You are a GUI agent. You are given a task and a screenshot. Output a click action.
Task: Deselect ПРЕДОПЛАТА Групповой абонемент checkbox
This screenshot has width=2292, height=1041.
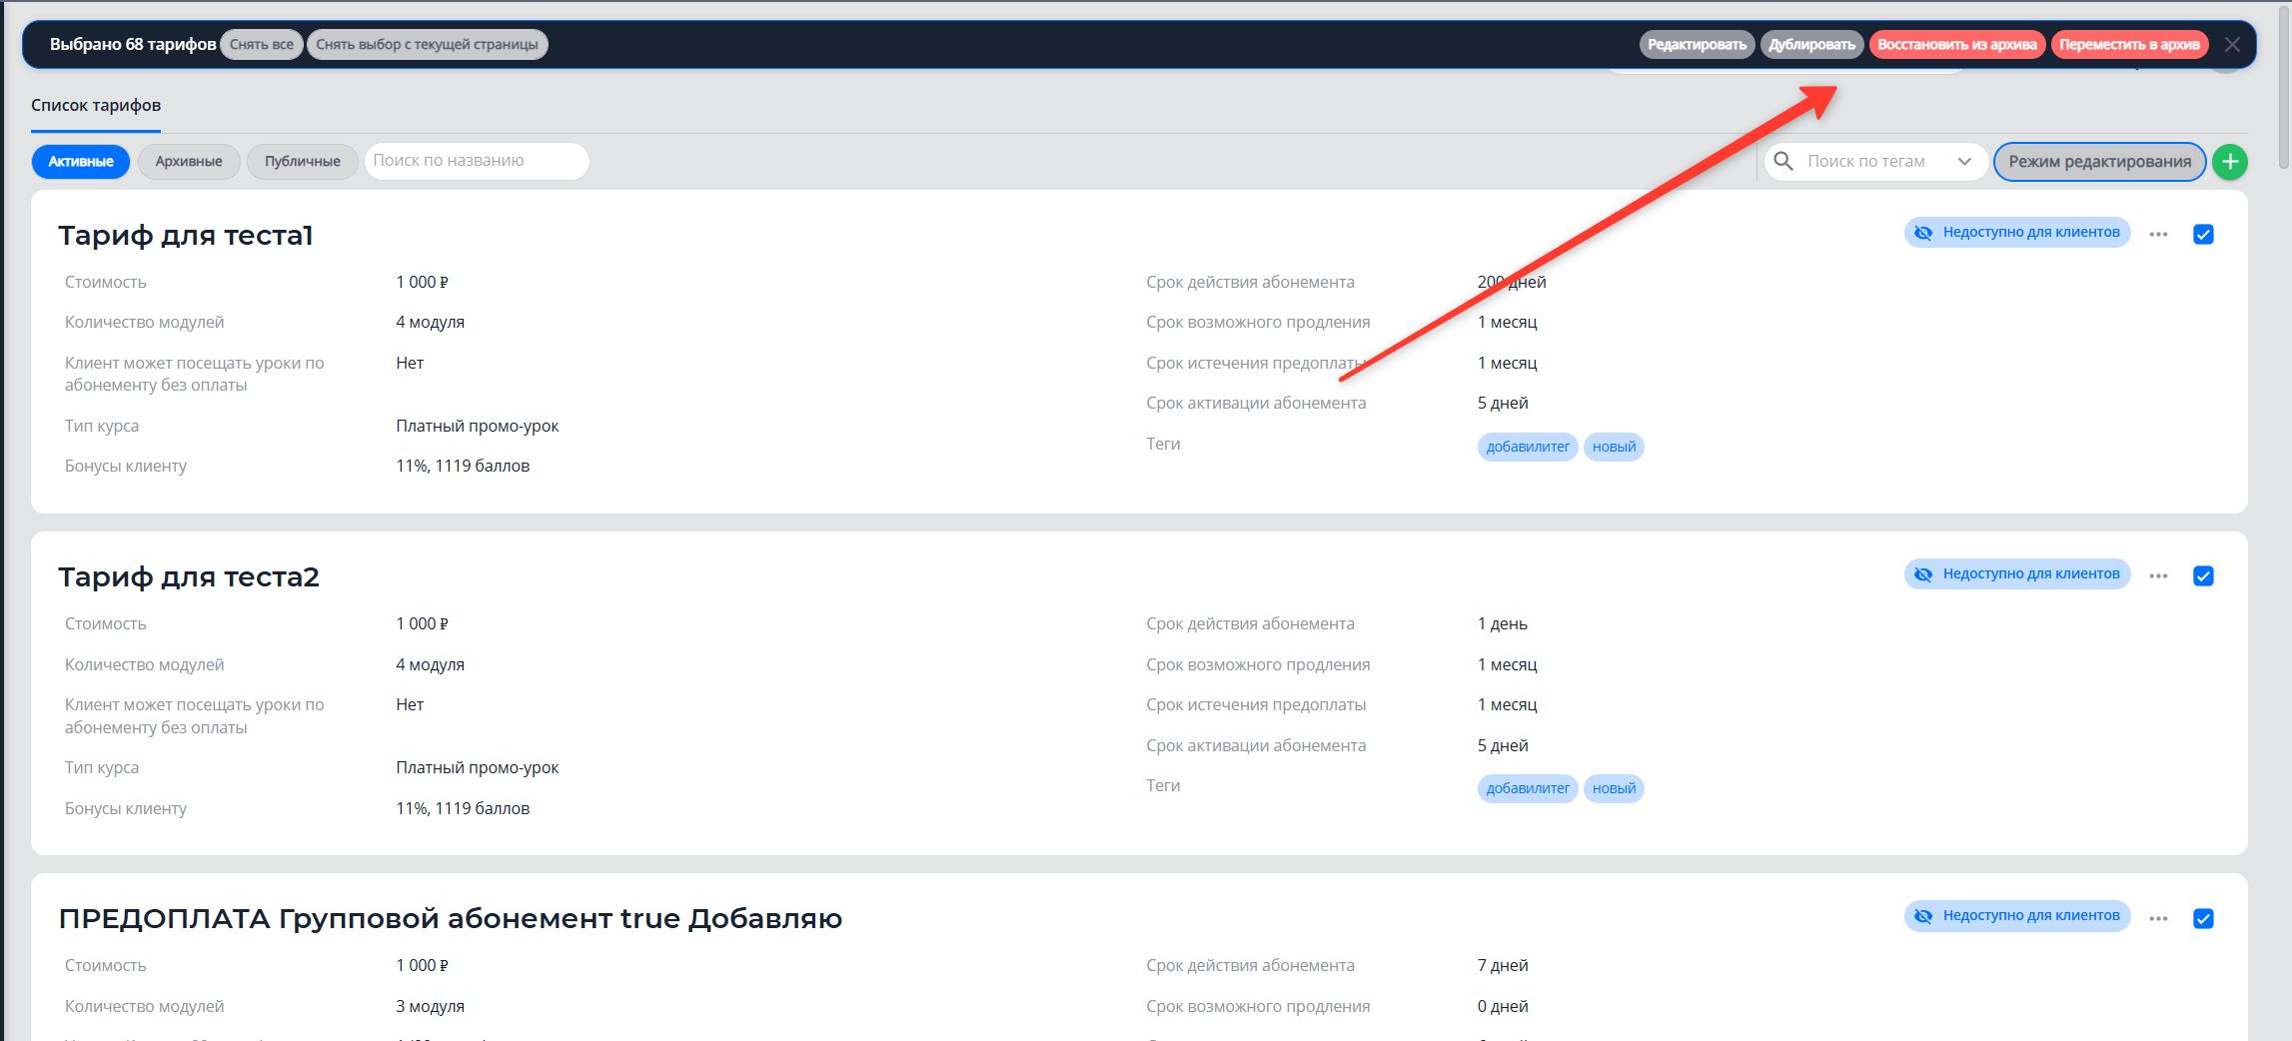[x=2203, y=919]
